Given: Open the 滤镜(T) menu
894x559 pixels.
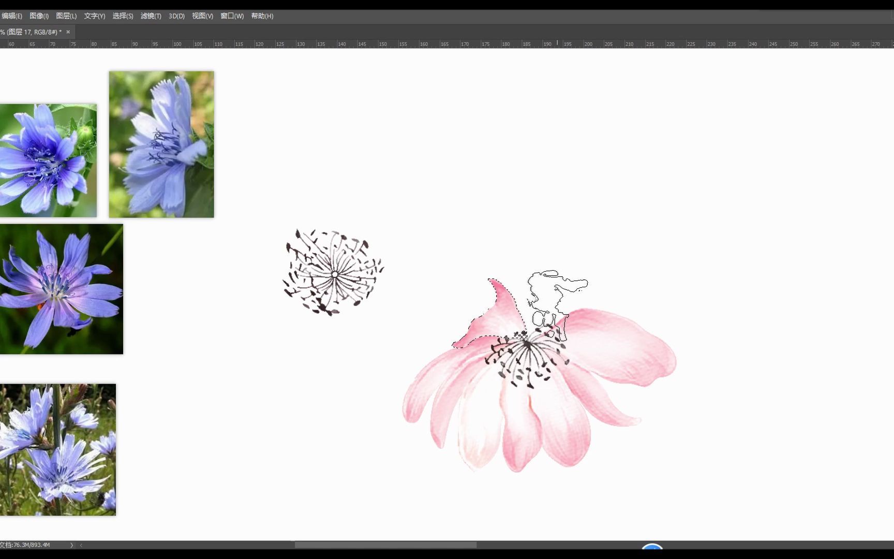Looking at the screenshot, I should click(151, 16).
